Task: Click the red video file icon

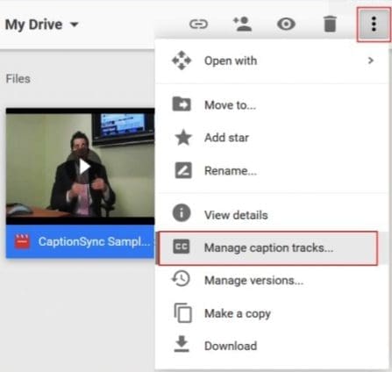Action: 22,241
